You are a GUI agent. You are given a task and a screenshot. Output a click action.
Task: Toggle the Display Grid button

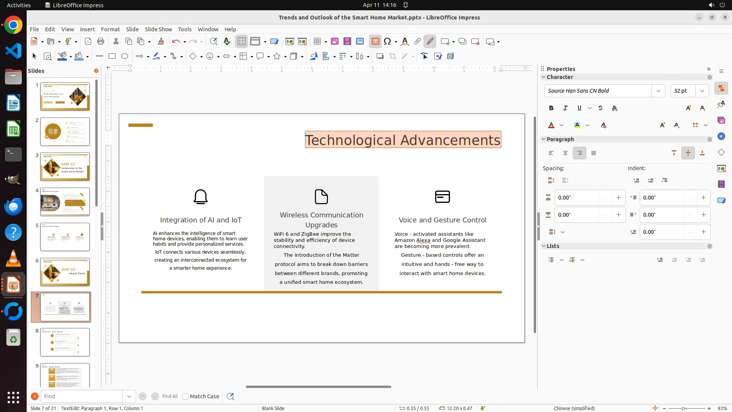coord(242,42)
